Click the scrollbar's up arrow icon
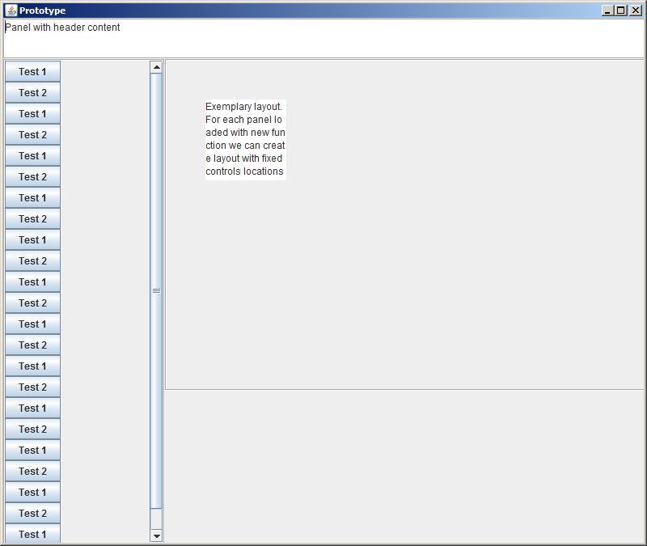The image size is (647, 546). (155, 68)
